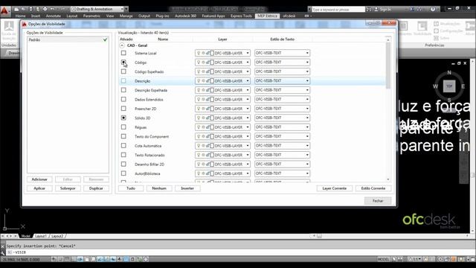
Task: Open the Layer dropdown for Desenho Bifilar 2D
Action: (222, 164)
